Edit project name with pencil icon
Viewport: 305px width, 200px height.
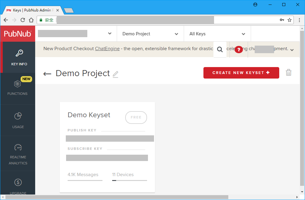[116, 74]
